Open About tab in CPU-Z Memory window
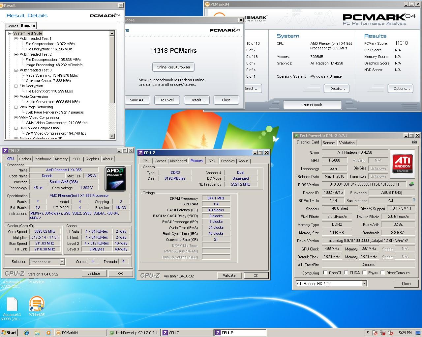The height and width of the screenshot is (337, 422). pos(243,161)
